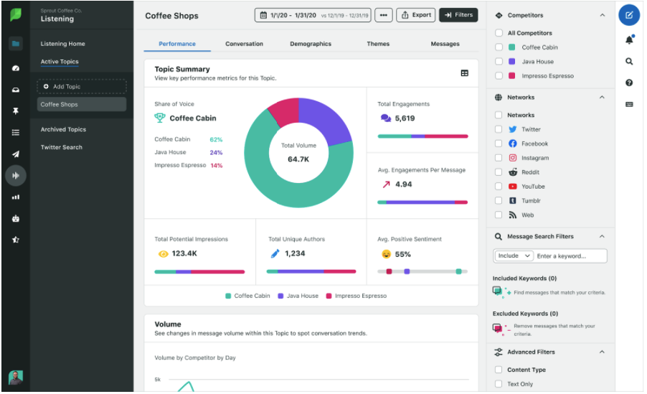Open the notifications bell icon
The width and height of the screenshot is (647, 394).
(x=629, y=40)
